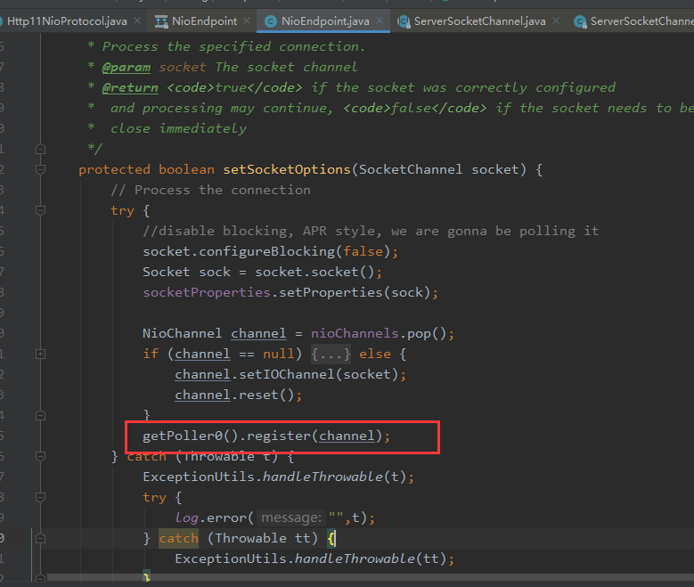Image resolution: width=694 pixels, height=587 pixels.
Task: Collapse the setSocketOptions method via its gutter marker
Action: pyautogui.click(x=40, y=169)
